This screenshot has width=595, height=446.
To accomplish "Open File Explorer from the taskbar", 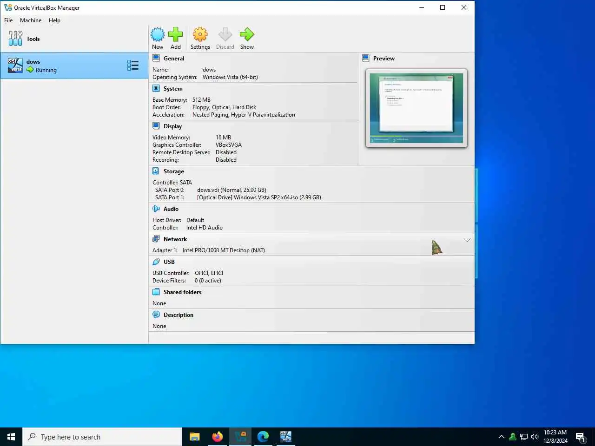I will [195, 437].
